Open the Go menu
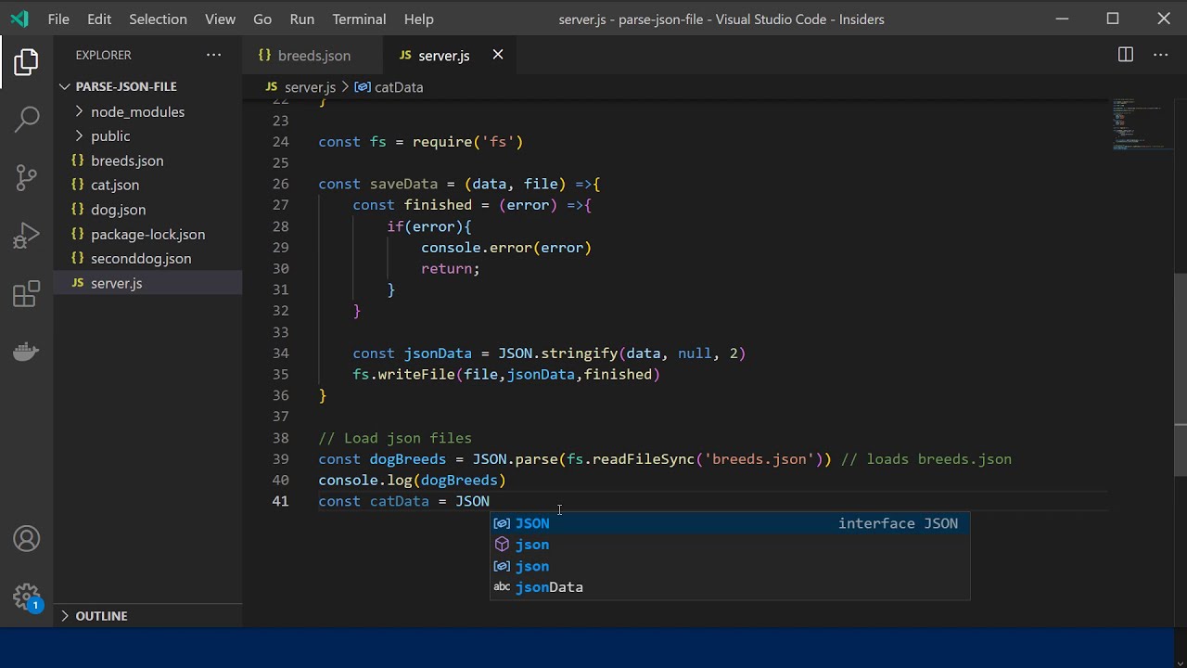 point(262,19)
